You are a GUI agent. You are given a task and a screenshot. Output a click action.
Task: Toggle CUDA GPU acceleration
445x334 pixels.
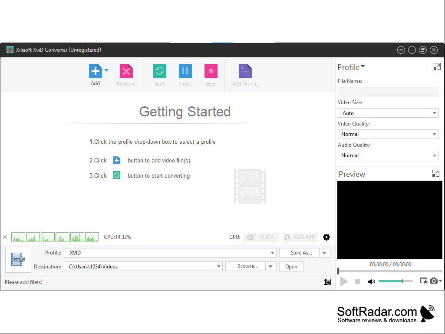262,237
